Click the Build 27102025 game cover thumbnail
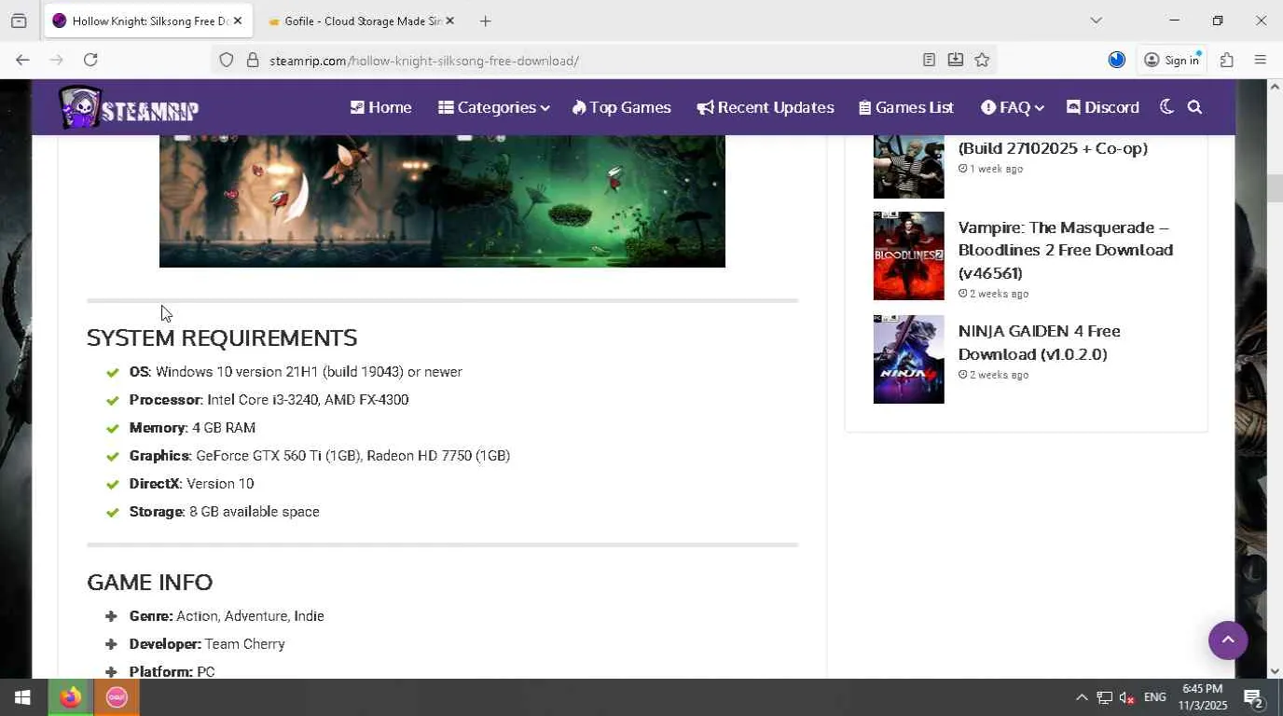Image resolution: width=1283 pixels, height=716 pixels. pos(908,167)
